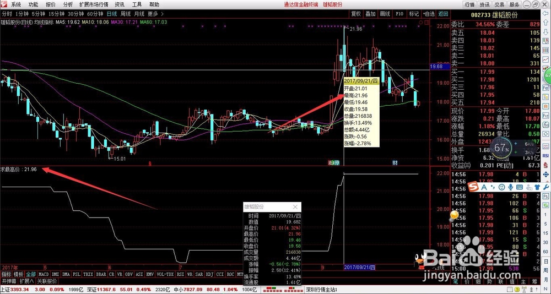Switch to 60分钟 chart period
The width and height of the screenshot is (551, 294).
[x=95, y=14]
